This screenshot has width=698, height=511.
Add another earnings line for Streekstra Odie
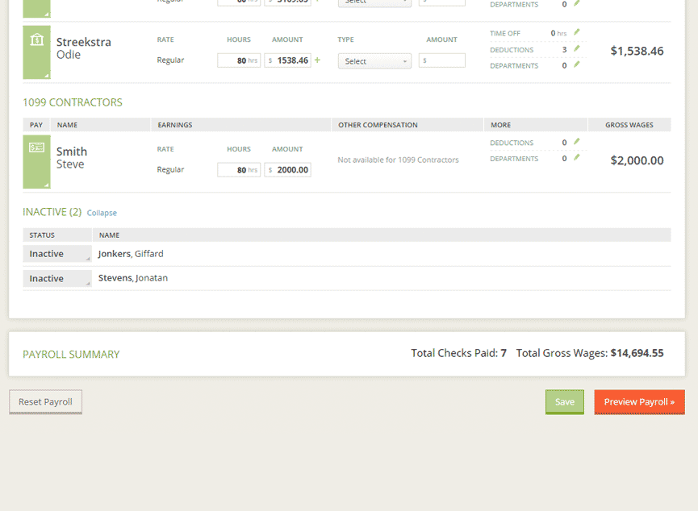(317, 60)
